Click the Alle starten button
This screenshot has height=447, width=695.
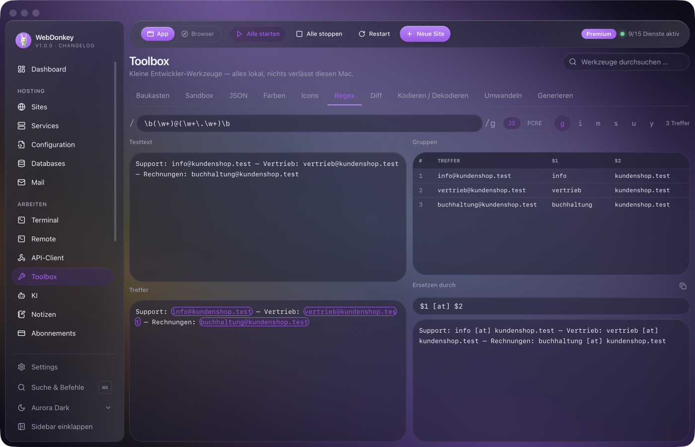258,34
